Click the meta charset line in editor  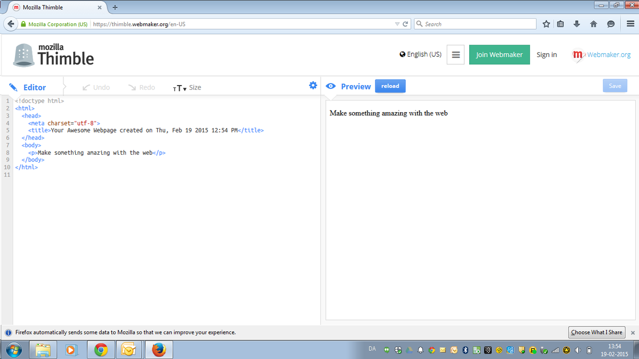click(64, 123)
